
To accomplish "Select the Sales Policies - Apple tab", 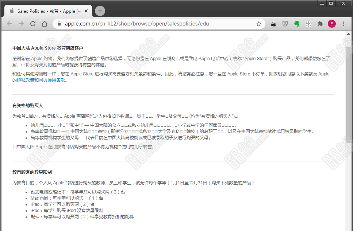I will tap(48, 11).
